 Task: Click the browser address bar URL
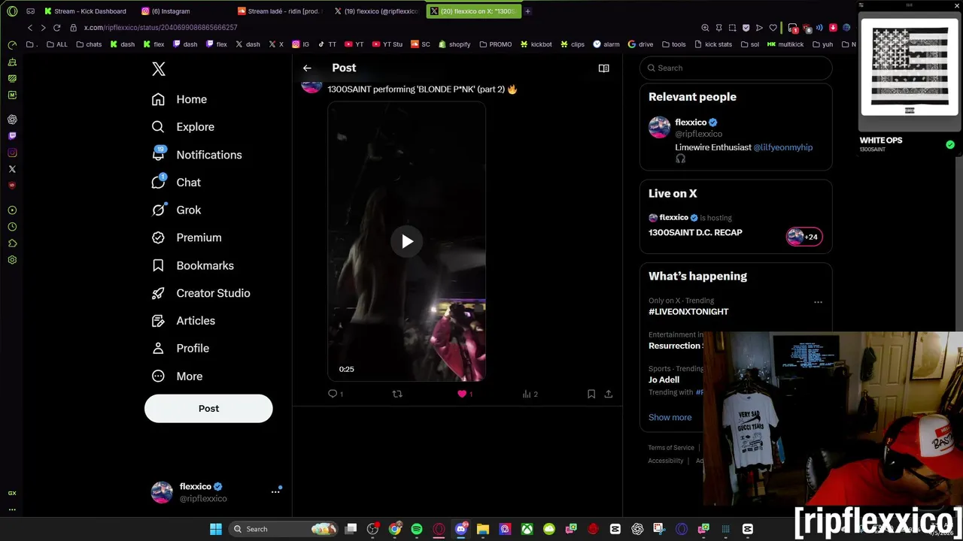tap(160, 28)
